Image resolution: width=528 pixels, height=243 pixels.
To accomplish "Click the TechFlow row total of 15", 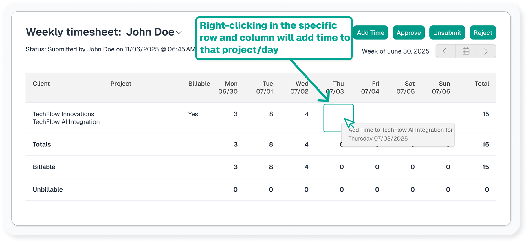I will 485,114.
